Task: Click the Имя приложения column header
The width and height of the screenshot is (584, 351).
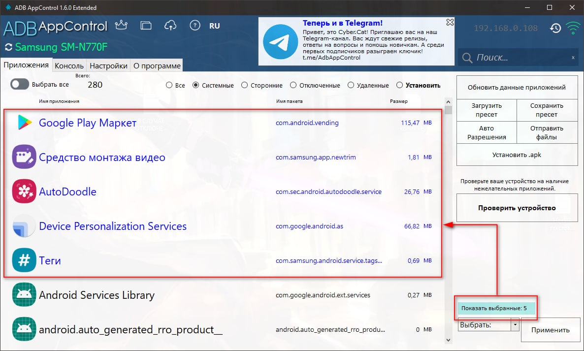Action: click(59, 101)
